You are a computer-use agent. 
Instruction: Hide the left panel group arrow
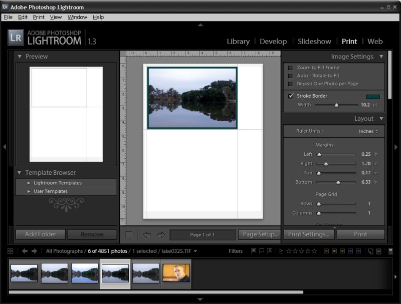[5, 147]
